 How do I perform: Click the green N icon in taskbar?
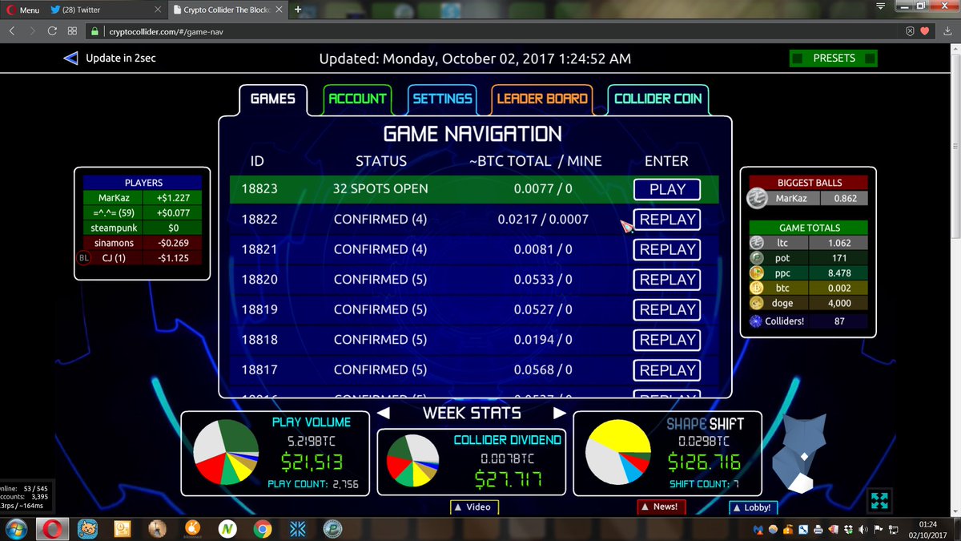point(227,529)
